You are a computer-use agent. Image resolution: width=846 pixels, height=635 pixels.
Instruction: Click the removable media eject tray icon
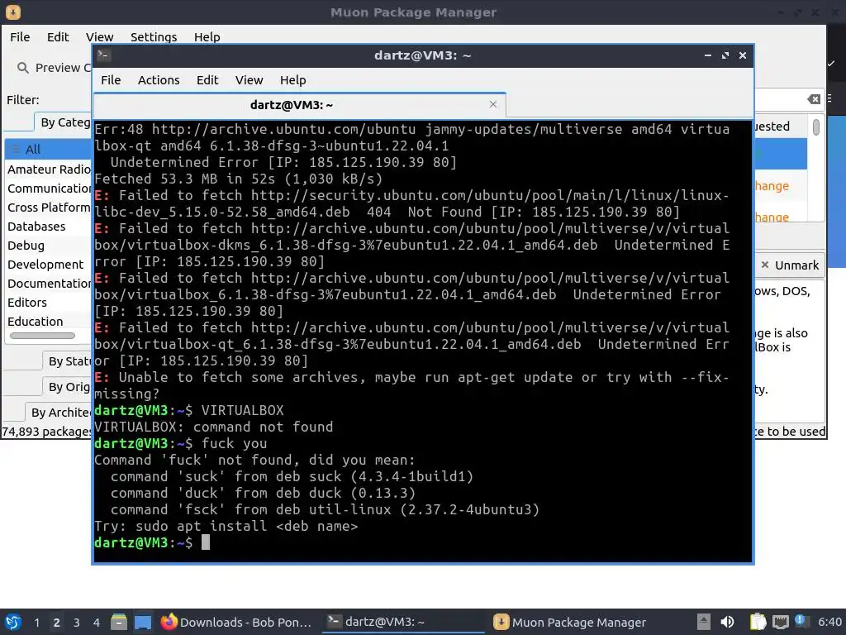(703, 622)
